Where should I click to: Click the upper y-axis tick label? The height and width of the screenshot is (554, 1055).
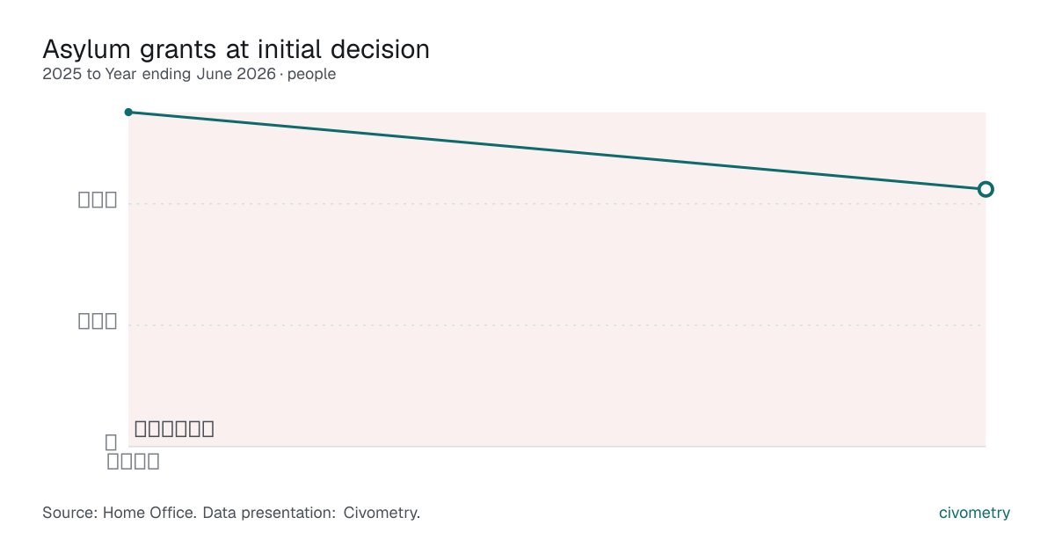tap(98, 200)
